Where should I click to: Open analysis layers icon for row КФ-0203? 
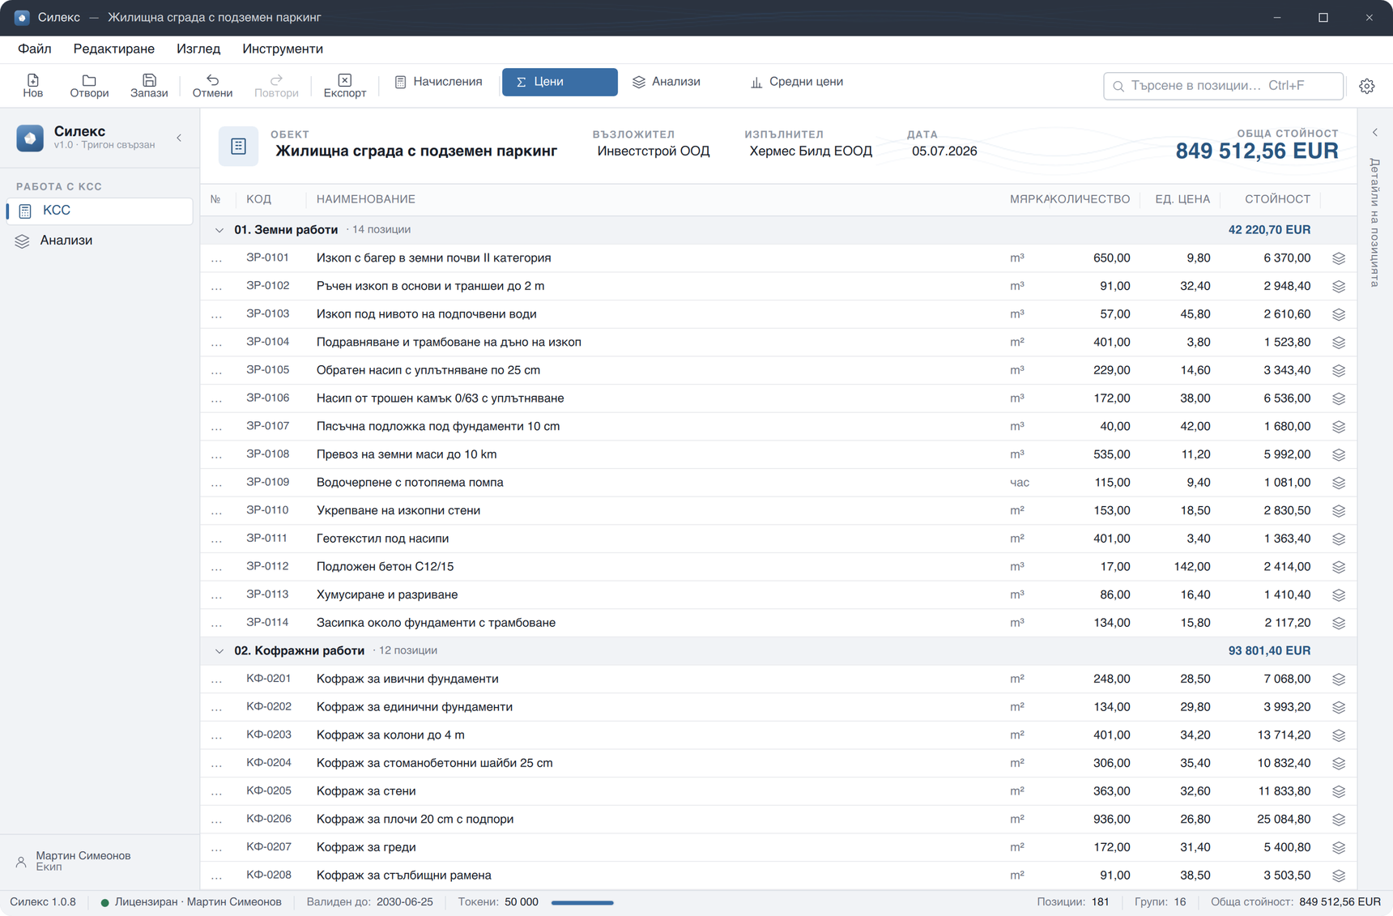point(1339,735)
